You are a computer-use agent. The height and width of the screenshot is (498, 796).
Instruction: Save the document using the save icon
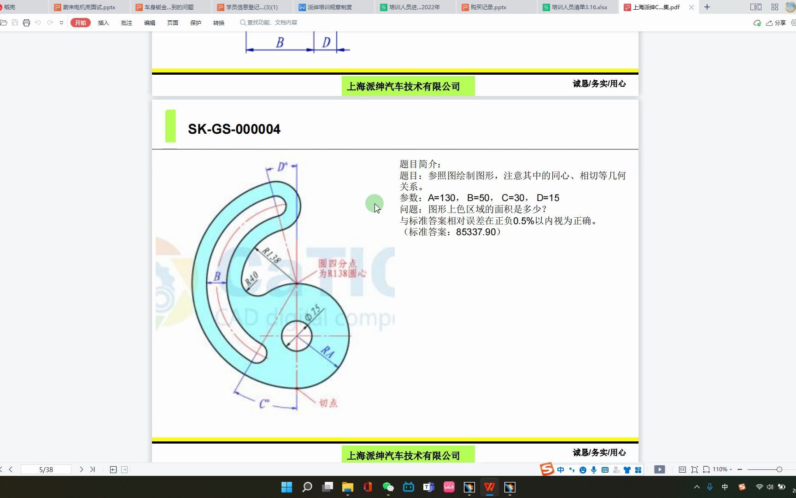click(x=15, y=22)
